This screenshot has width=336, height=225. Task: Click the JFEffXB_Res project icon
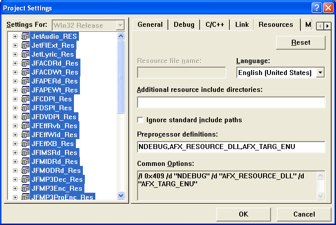point(25,144)
